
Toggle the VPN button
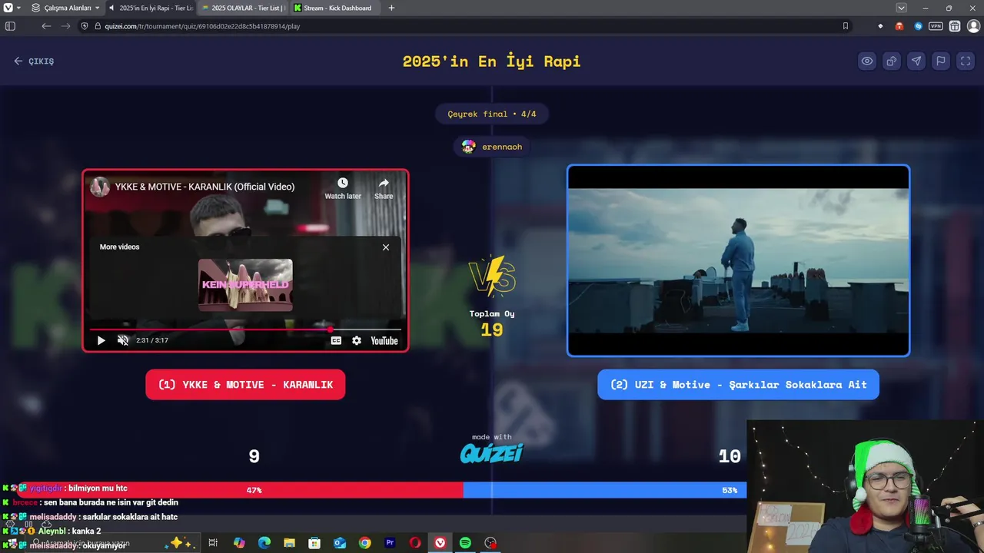tap(936, 26)
